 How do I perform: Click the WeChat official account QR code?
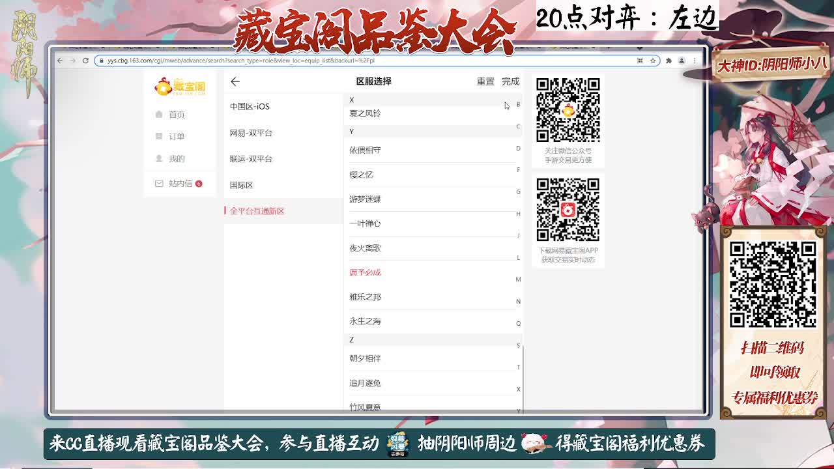point(568,110)
